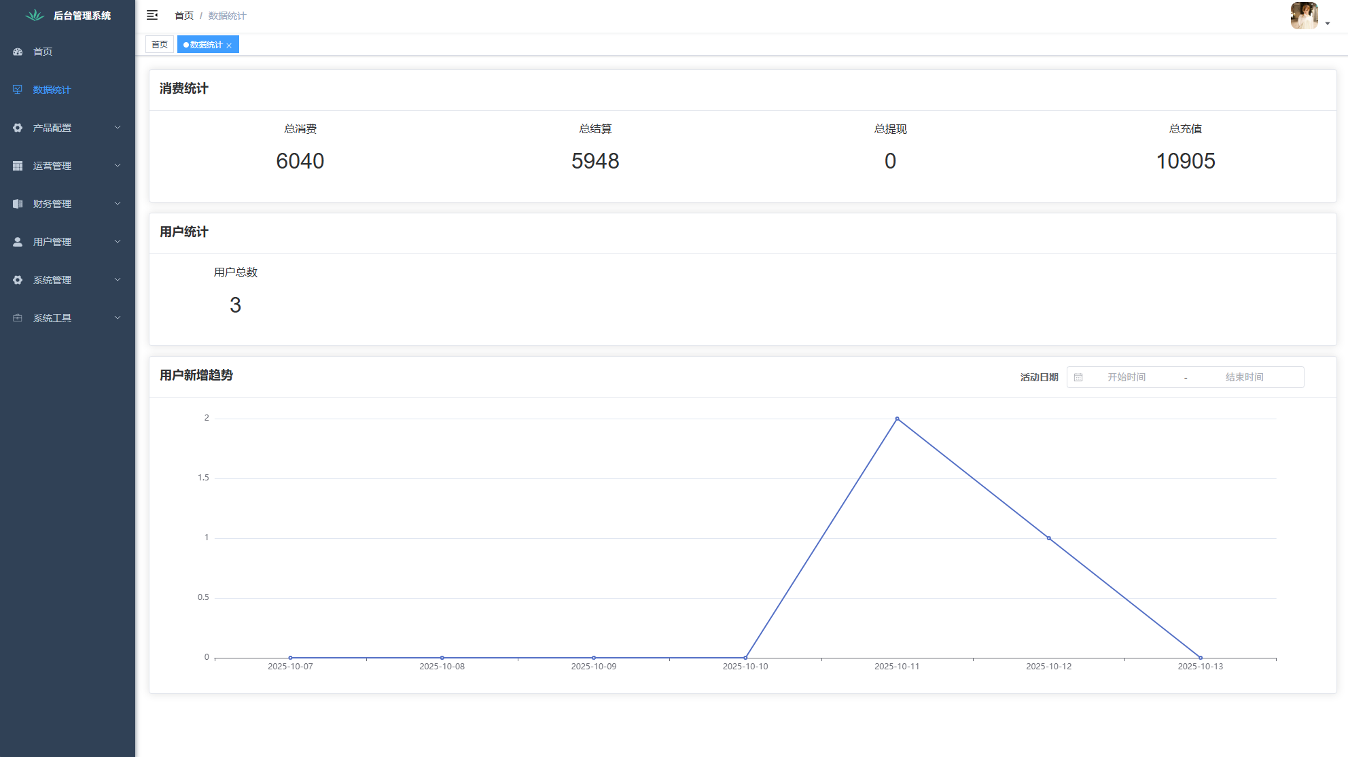Expand the 系统管理 submenu chevron
1348x757 pixels.
pyautogui.click(x=118, y=280)
